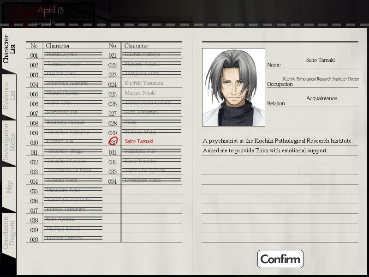Select Mizuhara Toko row 015
The image size is (369, 277).
tap(73, 190)
